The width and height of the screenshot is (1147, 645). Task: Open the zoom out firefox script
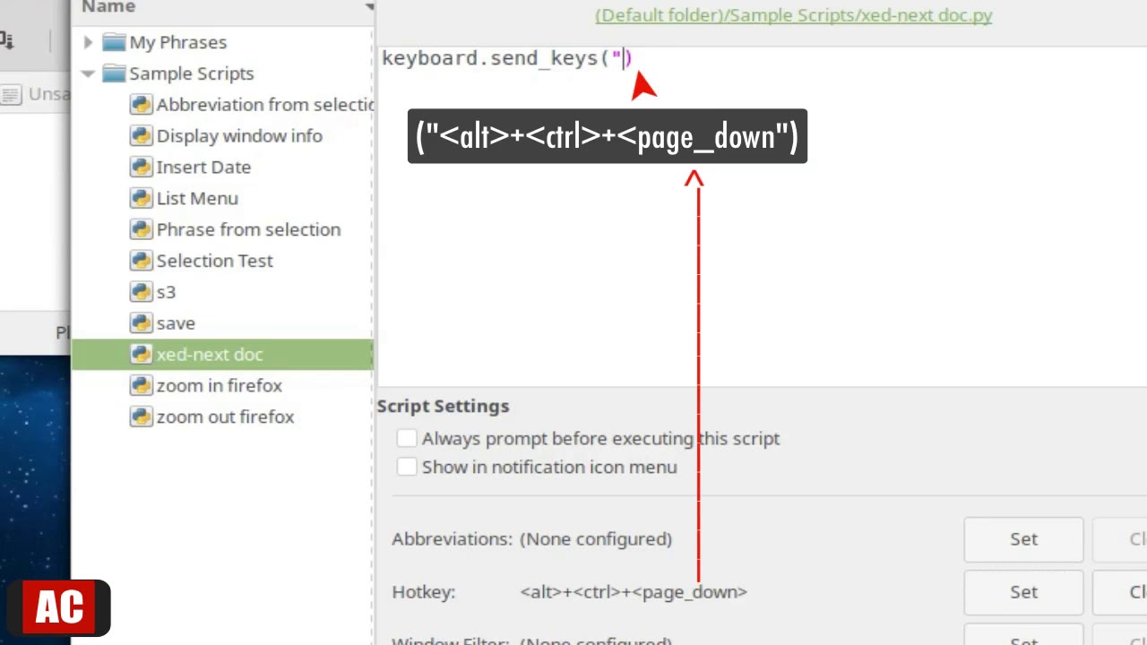[225, 417]
